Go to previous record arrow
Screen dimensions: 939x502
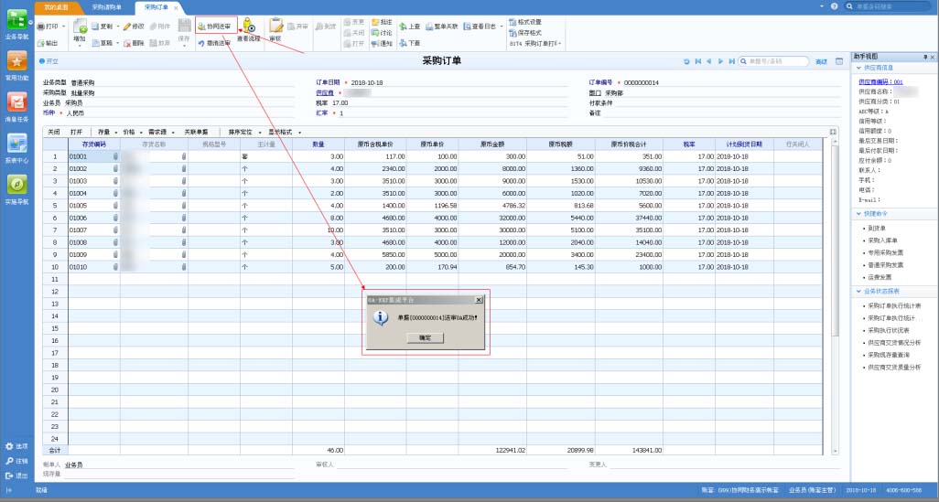pyautogui.click(x=709, y=61)
